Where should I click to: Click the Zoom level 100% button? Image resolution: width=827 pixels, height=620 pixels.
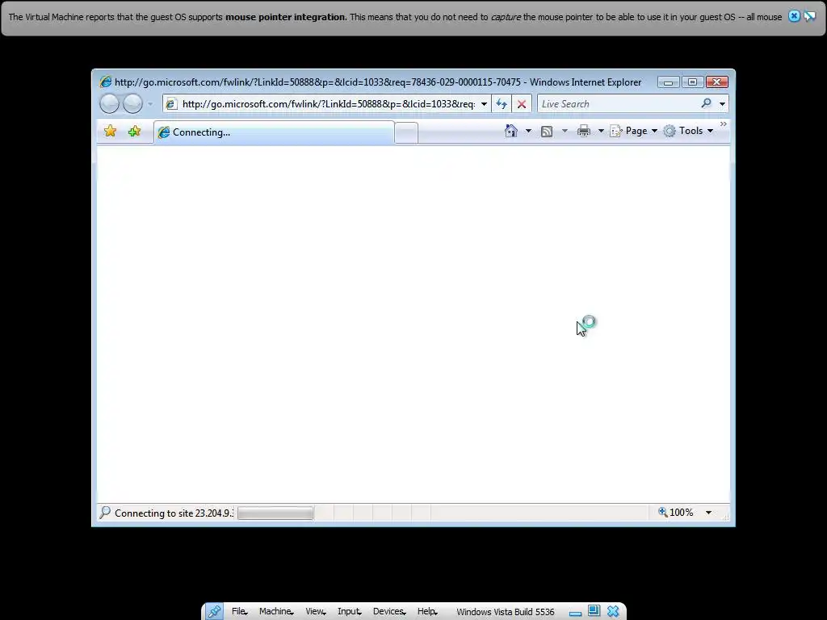click(676, 512)
